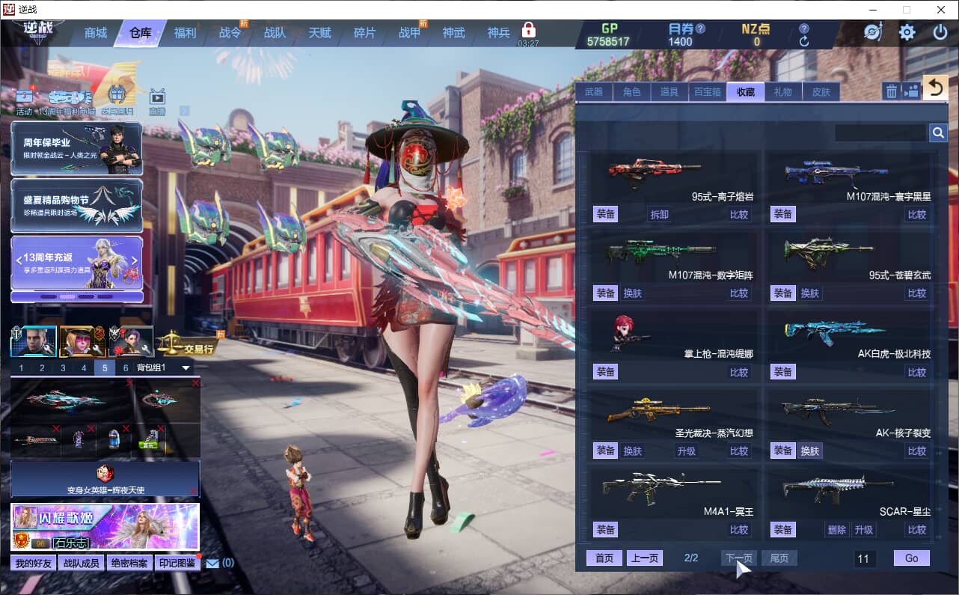Click 比较 for AK白虎-极北科技
The height and width of the screenshot is (595, 959).
[917, 372]
